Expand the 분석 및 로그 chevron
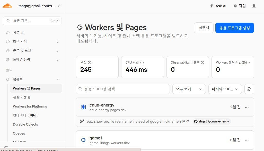The width and height of the screenshot is (264, 151). (x=58, y=51)
